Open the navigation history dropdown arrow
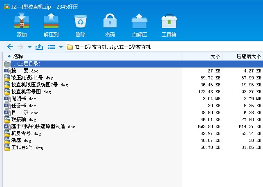This screenshot has height=187, width=263. point(30,47)
